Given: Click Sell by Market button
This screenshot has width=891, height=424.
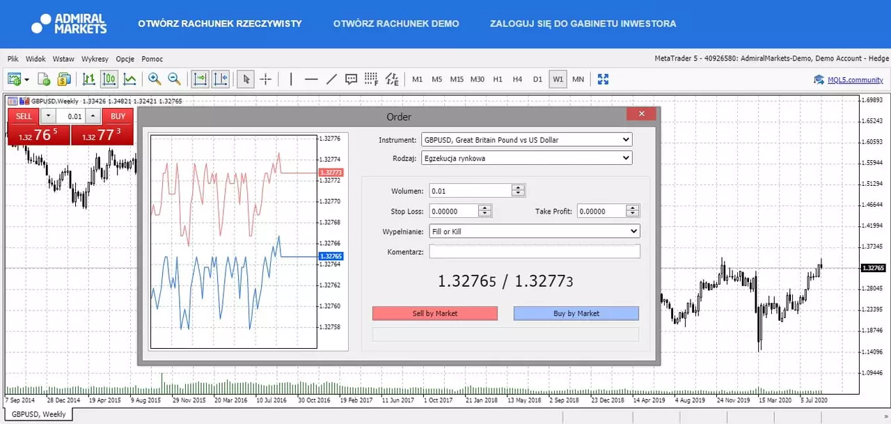Looking at the screenshot, I should pyautogui.click(x=435, y=313).
